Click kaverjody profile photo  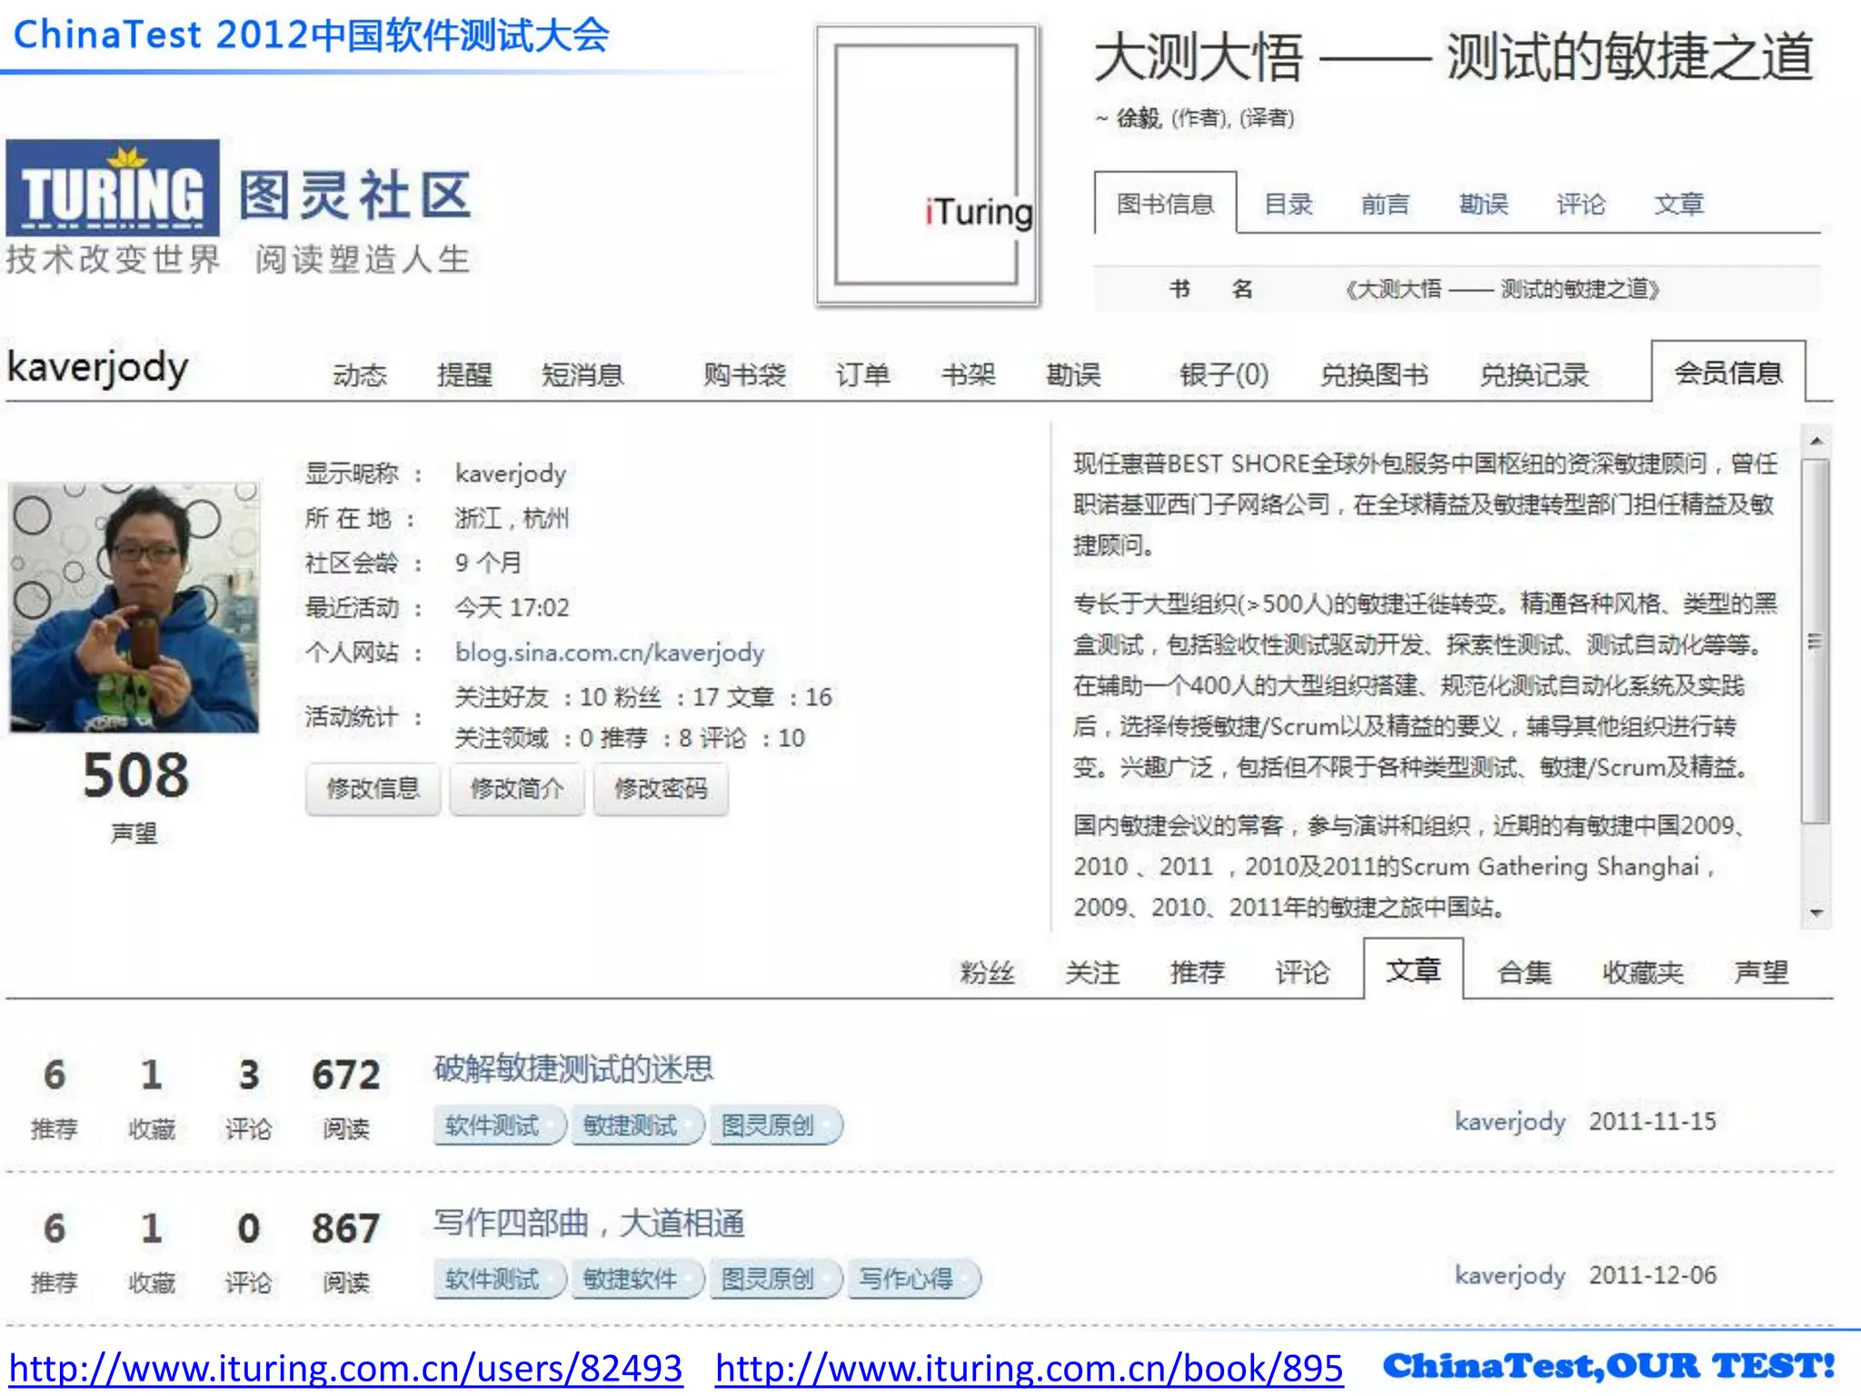134,607
